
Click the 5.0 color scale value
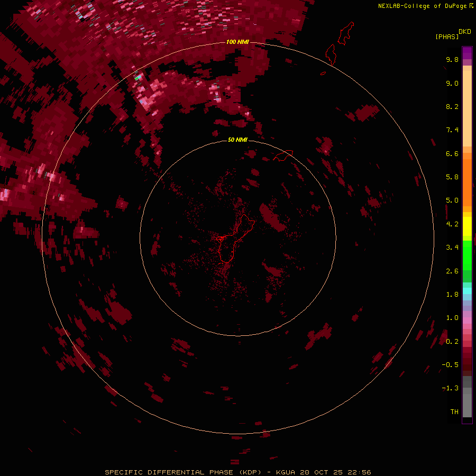452,200
